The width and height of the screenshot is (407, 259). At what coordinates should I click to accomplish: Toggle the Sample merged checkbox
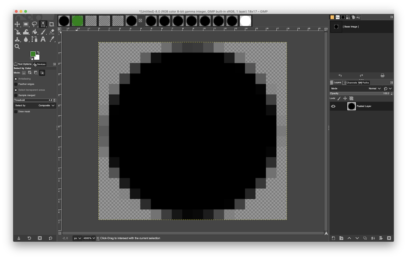coord(16,95)
